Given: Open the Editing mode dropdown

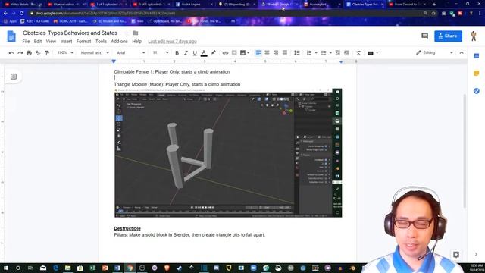Looking at the screenshot, I should (434, 53).
